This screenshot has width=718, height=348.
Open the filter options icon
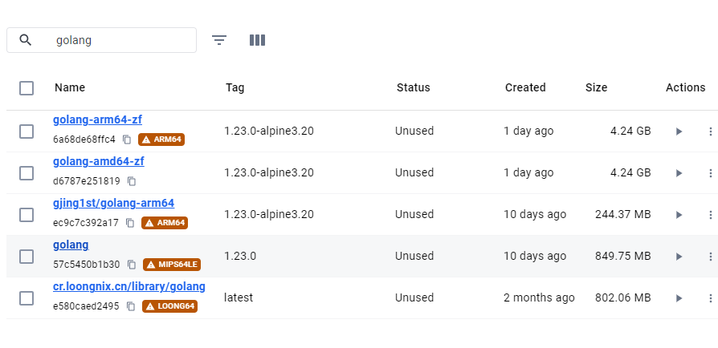[x=219, y=40]
